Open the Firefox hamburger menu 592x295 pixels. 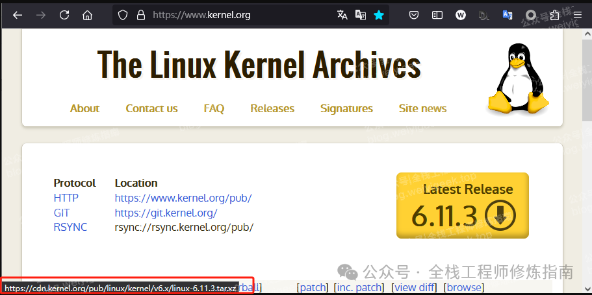[x=578, y=15]
